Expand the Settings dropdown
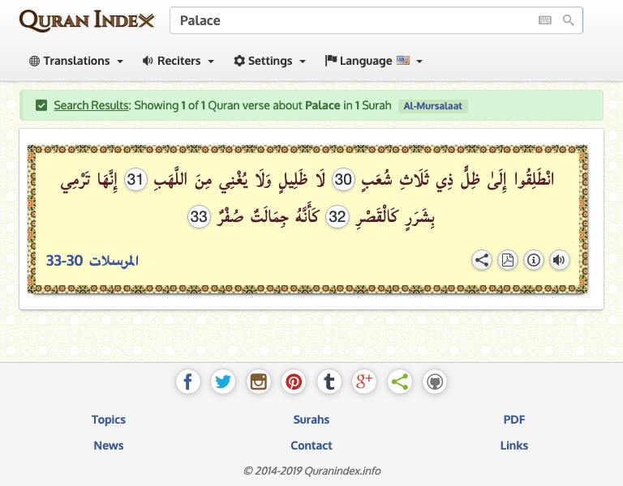Viewport: 623px width, 486px height. click(269, 61)
